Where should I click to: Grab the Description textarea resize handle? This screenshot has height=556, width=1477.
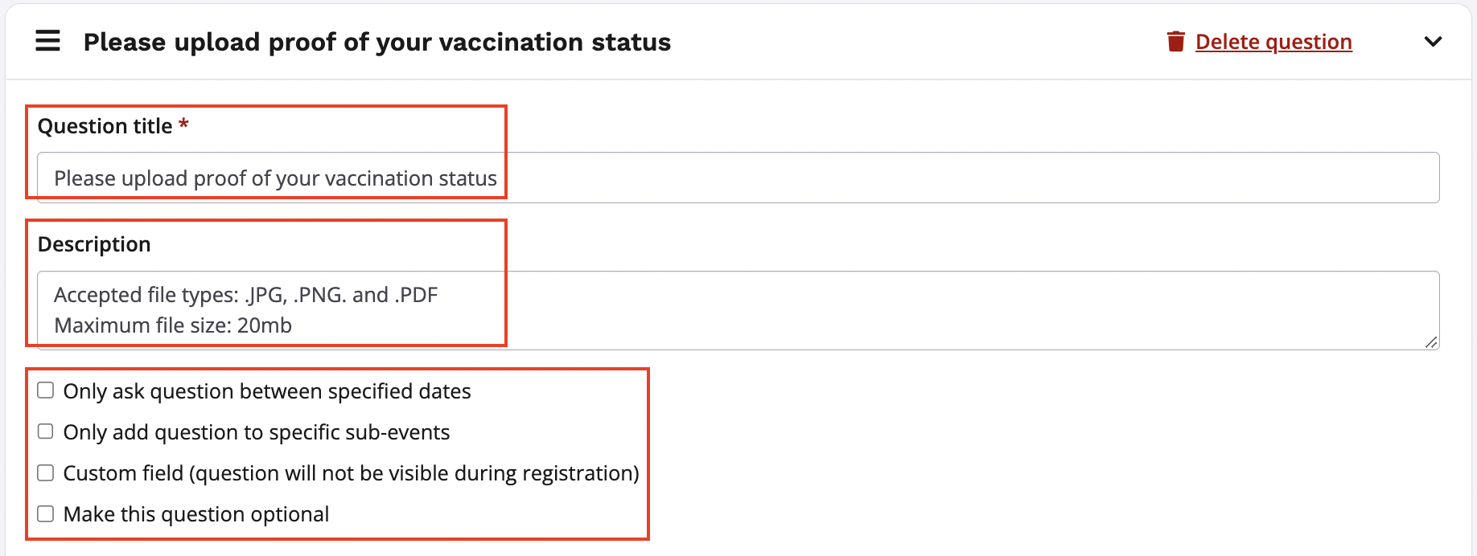click(1430, 342)
